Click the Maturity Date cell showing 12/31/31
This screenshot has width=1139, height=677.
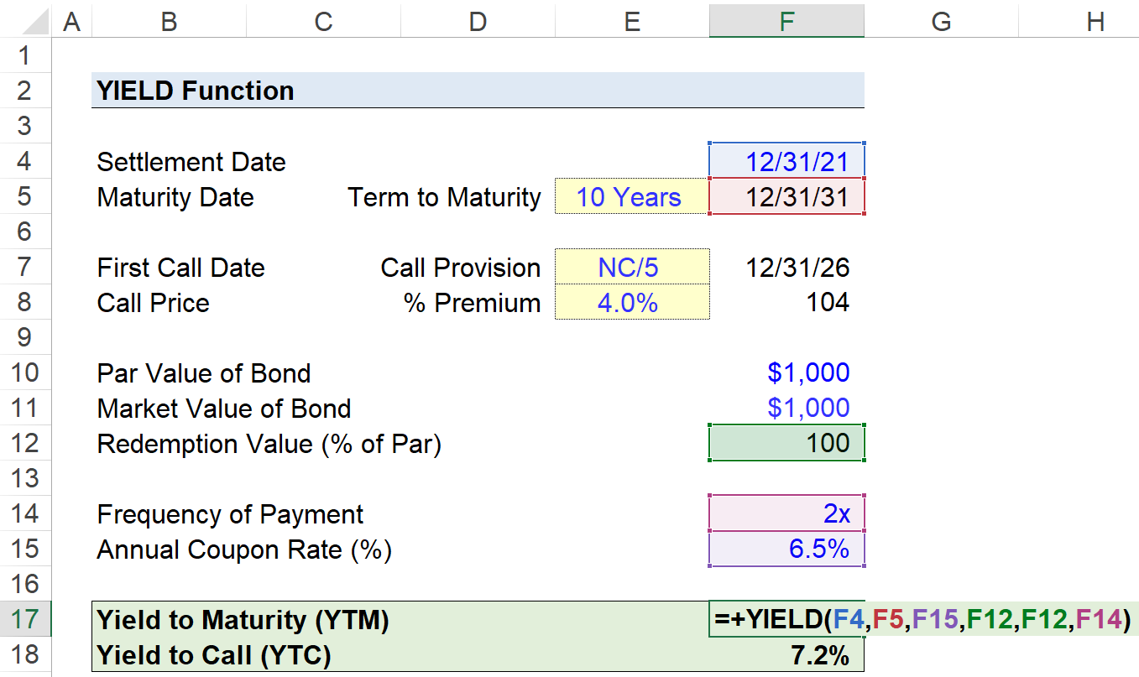coord(786,196)
